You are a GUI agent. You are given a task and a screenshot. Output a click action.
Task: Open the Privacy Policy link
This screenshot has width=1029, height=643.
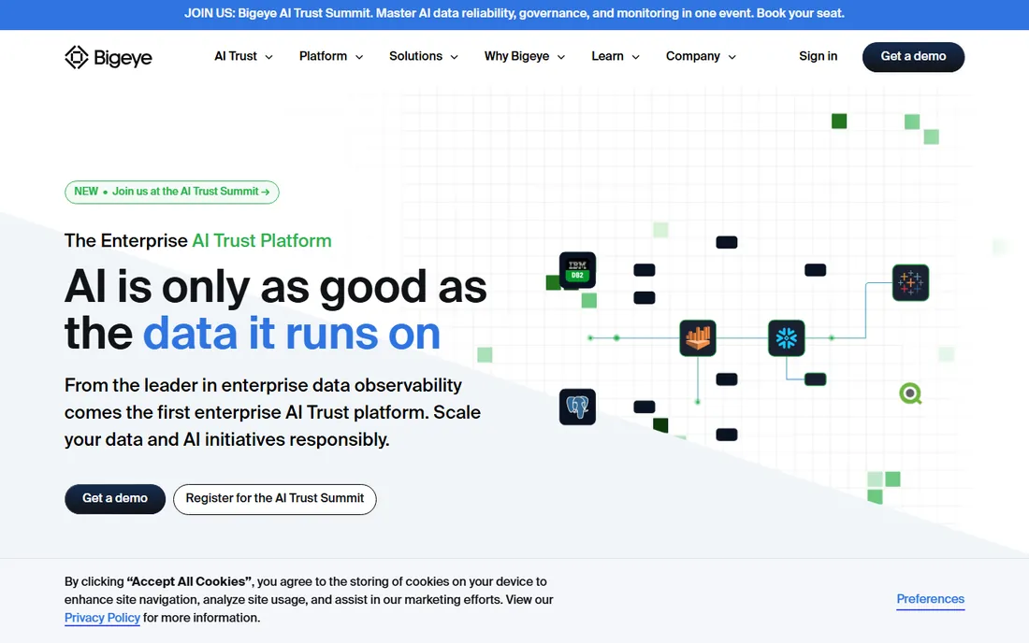tap(102, 618)
